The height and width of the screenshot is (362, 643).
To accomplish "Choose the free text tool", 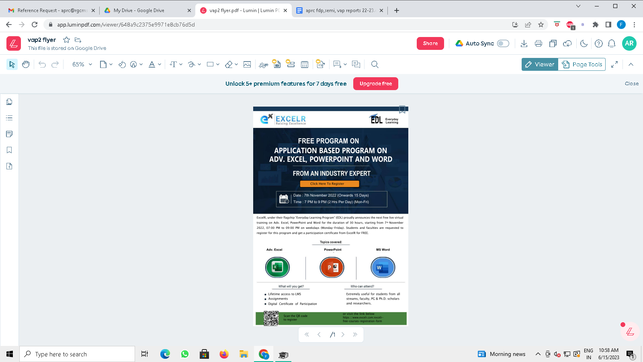I will tap(173, 64).
